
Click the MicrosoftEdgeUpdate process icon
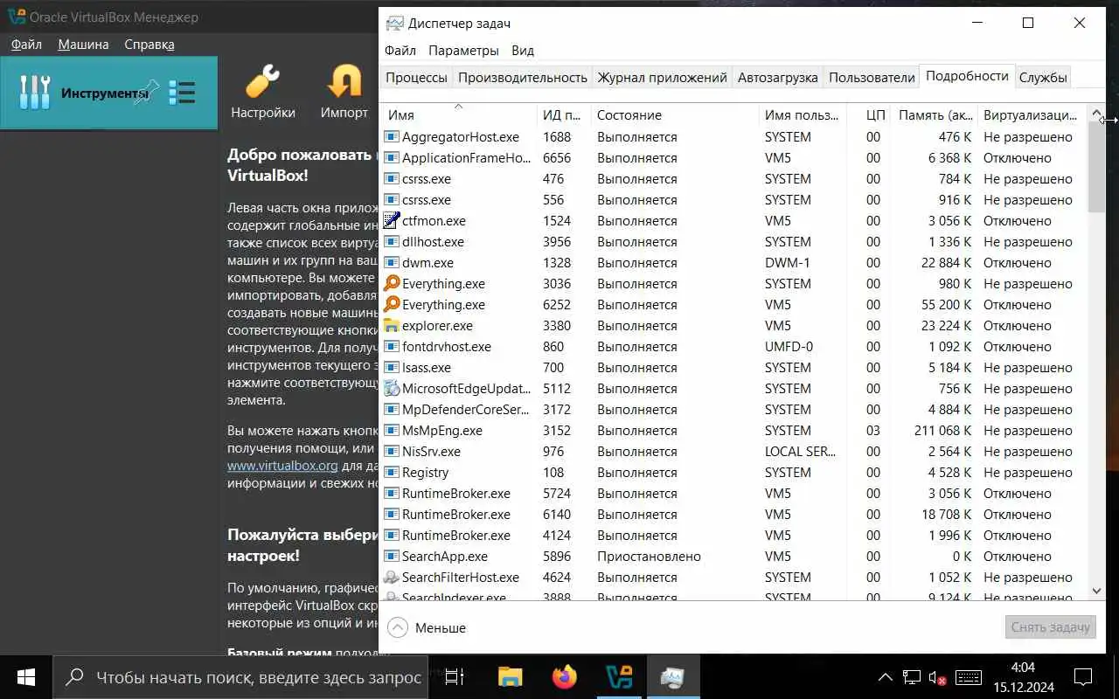392,388
